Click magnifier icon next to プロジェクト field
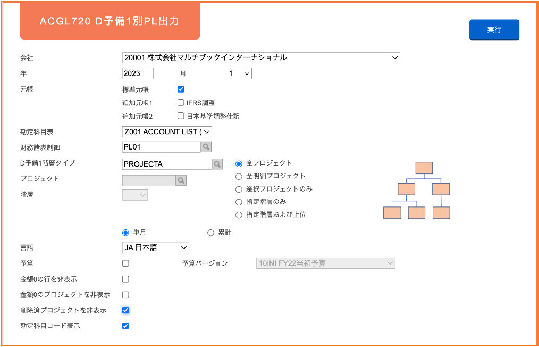 [x=181, y=180]
